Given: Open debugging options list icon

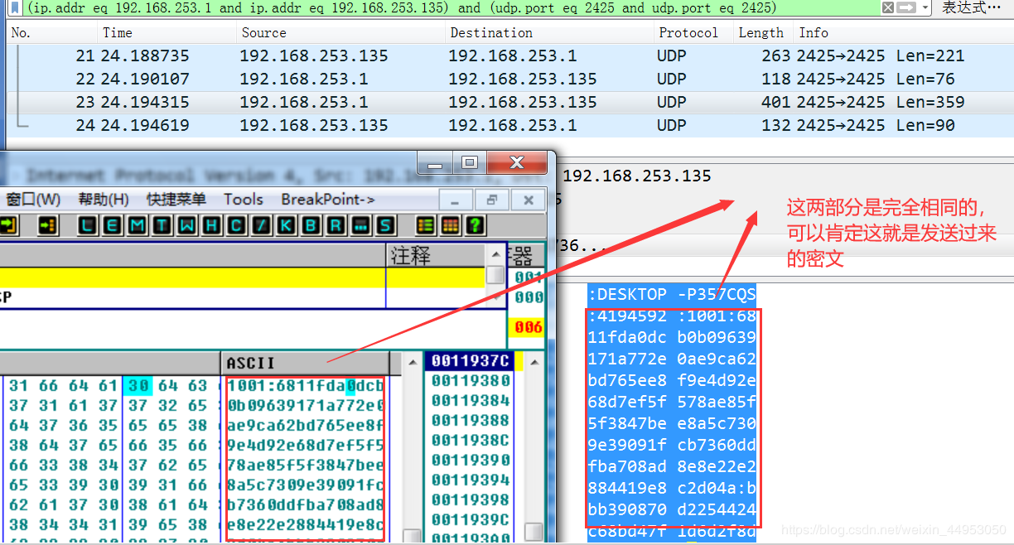Looking at the screenshot, I should (426, 225).
